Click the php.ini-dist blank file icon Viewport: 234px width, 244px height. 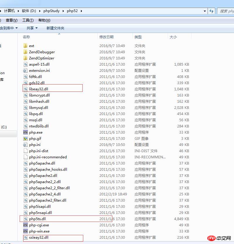(x=26, y=151)
